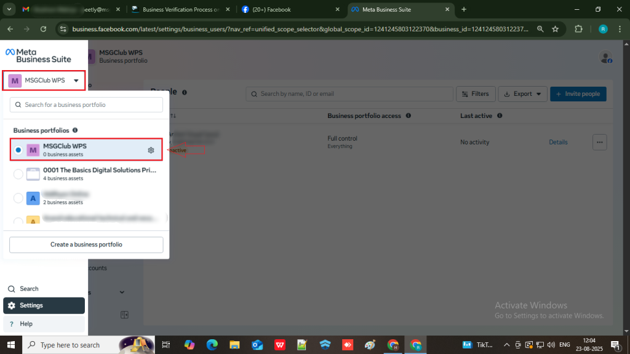Open the Export dropdown
The height and width of the screenshot is (354, 630).
(x=522, y=94)
